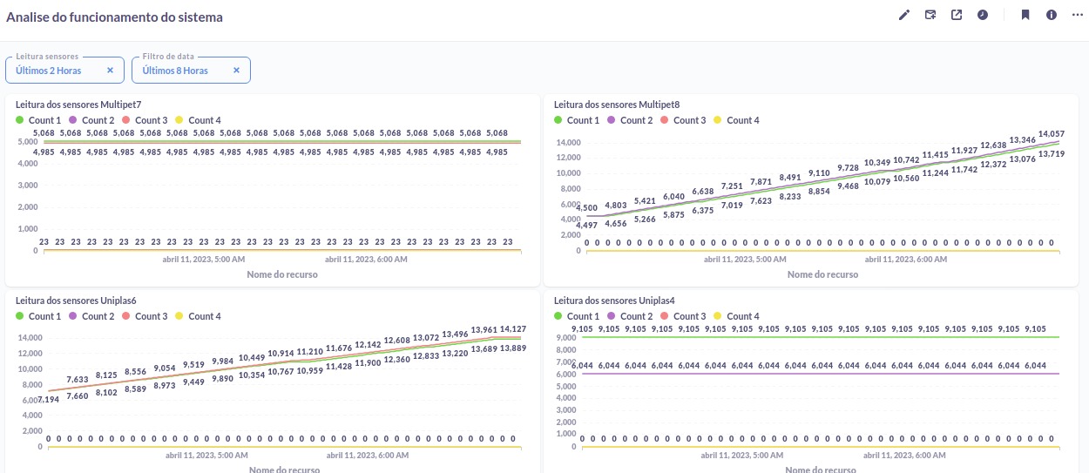Click the Leitura dos sensores Uniplas6 title
Image resolution: width=1089 pixels, height=473 pixels.
[x=76, y=301]
